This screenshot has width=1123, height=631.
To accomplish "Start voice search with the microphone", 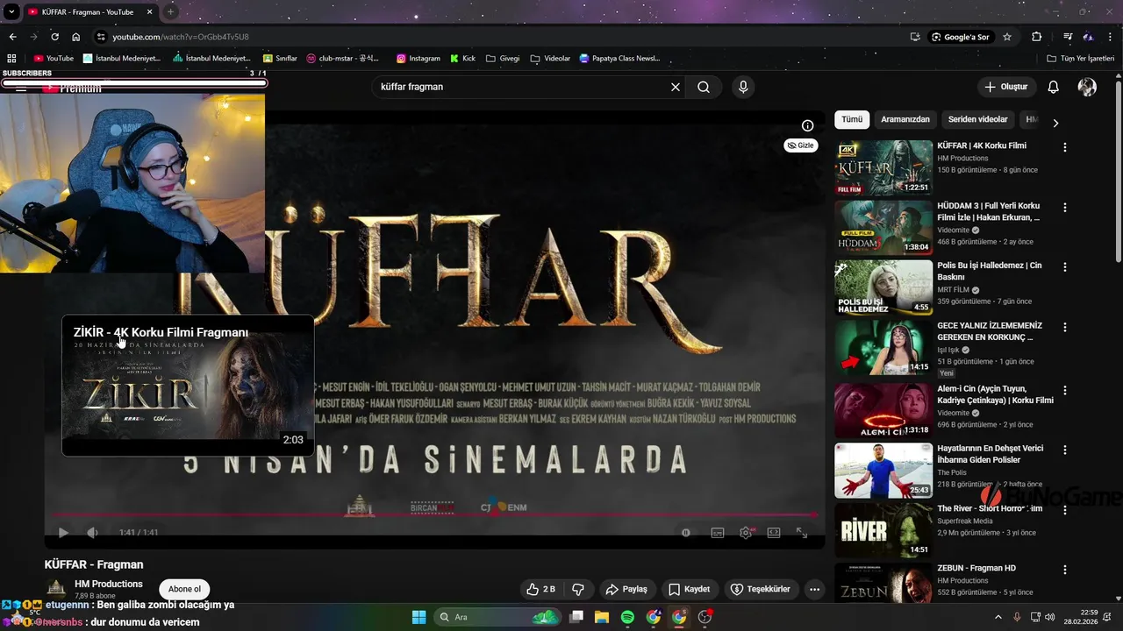I will (743, 87).
